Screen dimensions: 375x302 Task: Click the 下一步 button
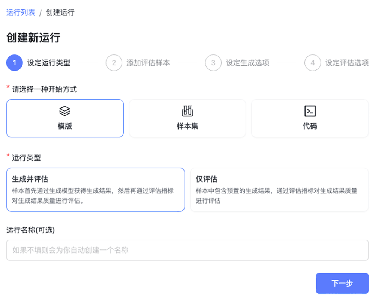point(342,283)
